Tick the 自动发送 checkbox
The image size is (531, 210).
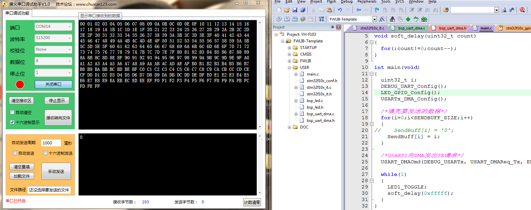pyautogui.click(x=15, y=153)
